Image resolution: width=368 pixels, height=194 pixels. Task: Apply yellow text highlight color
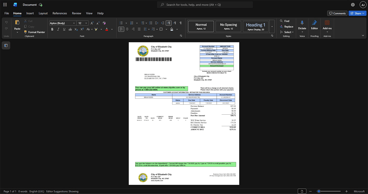[96, 29]
